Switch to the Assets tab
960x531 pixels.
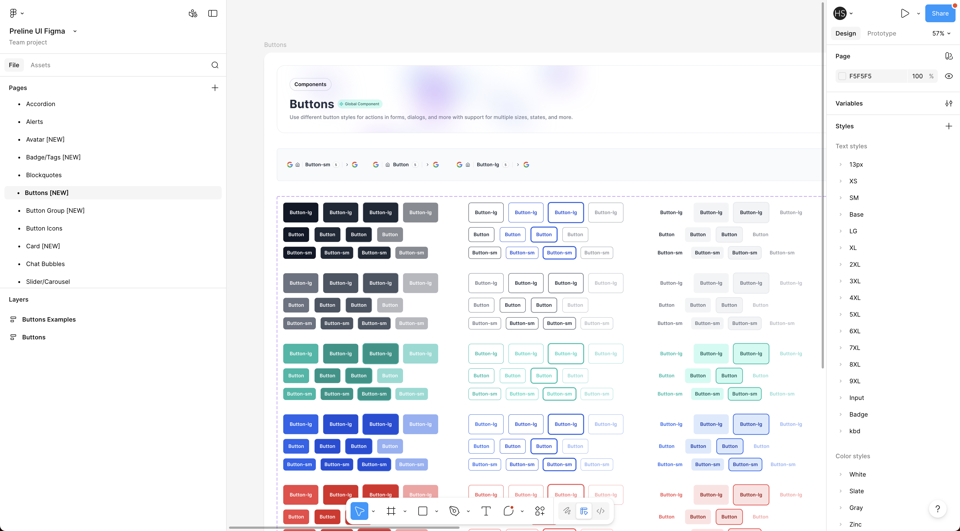pos(40,65)
